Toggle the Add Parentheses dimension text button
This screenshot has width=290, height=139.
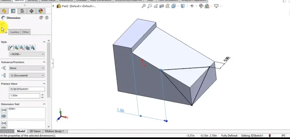coord(4,110)
